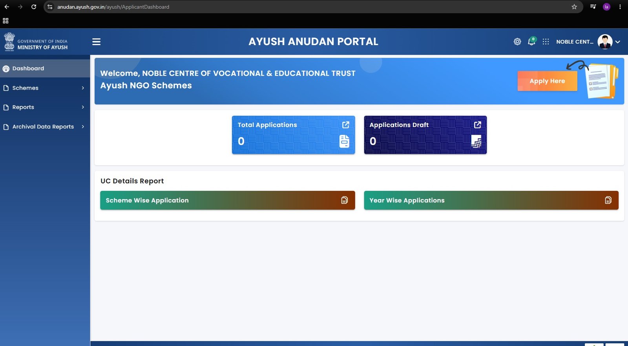Click the UC Details Report heading
This screenshot has width=628, height=346.
click(x=132, y=181)
